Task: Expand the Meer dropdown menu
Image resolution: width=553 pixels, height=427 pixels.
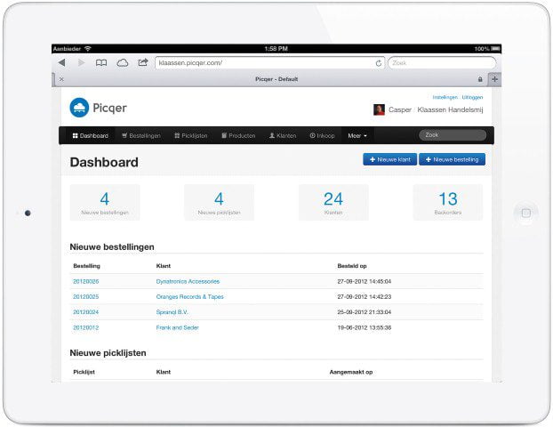Action: [x=357, y=135]
